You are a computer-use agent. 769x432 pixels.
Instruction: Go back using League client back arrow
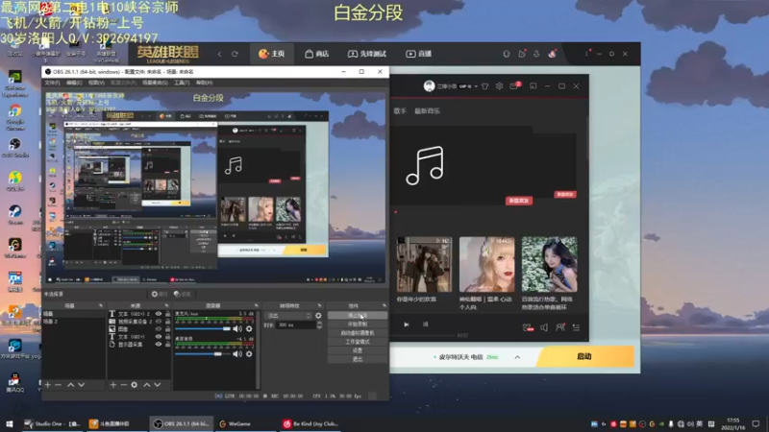220,54
